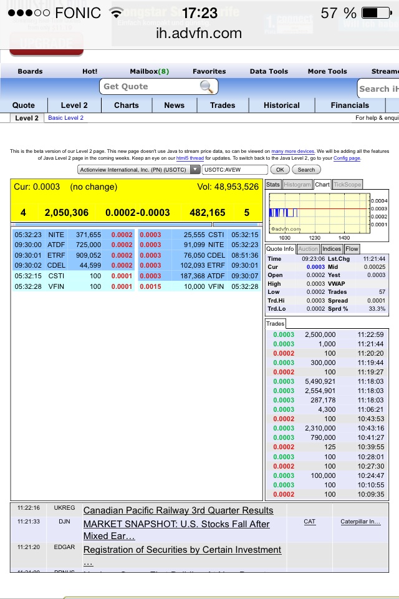This screenshot has width=399, height=599.
Task: Switch to the Financials tab
Action: 350,105
